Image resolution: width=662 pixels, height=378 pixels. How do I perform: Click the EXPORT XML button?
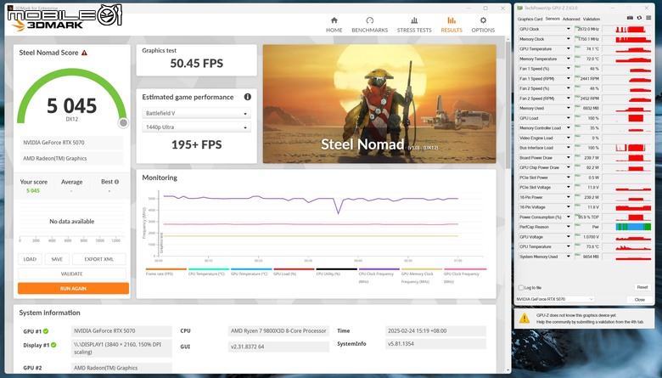(x=98, y=259)
